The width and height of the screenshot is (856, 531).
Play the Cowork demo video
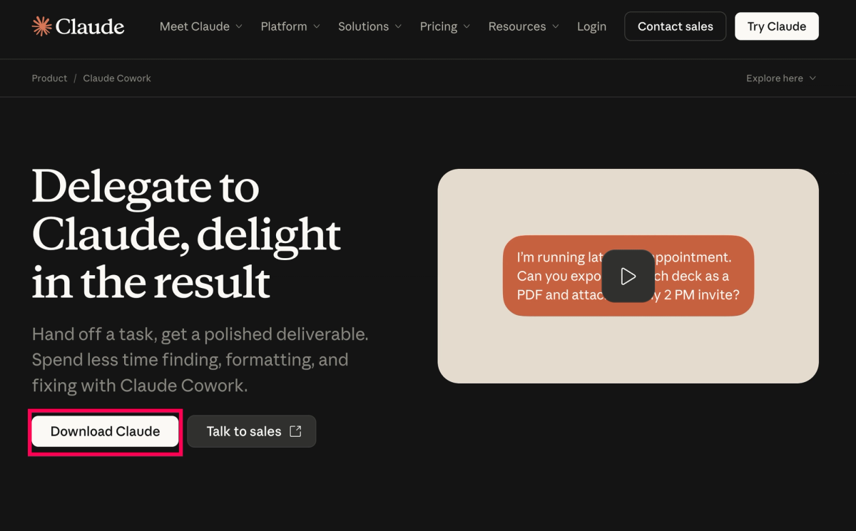point(628,276)
